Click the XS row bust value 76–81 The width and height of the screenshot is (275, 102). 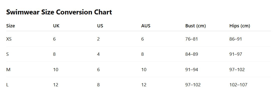192,39
